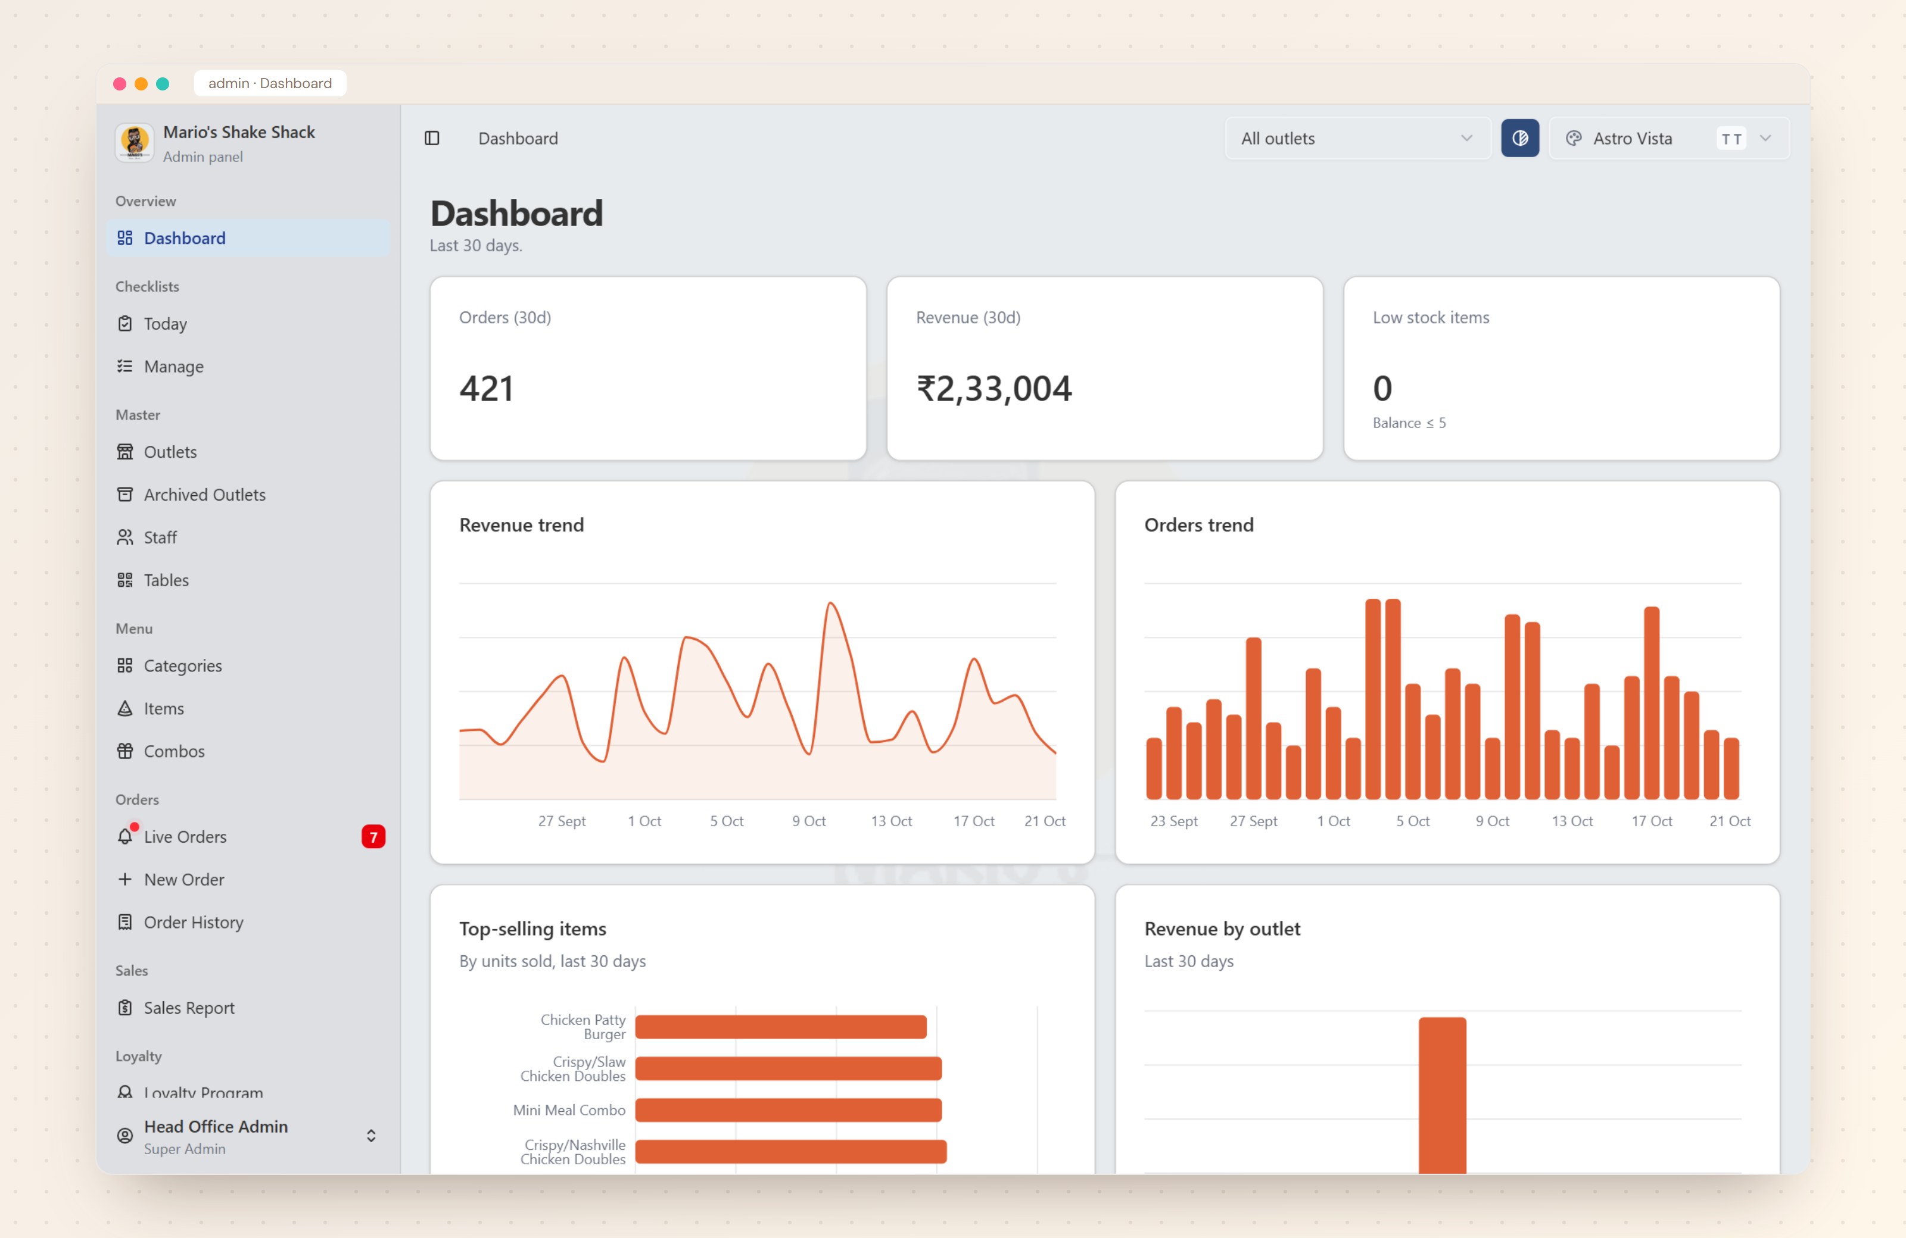Screen dimensions: 1906x1238
Task: Open the Dashboard nav item
Action: [247, 239]
